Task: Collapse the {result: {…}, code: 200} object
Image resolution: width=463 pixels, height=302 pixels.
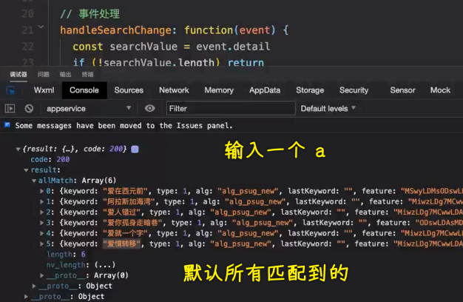Action: point(18,150)
